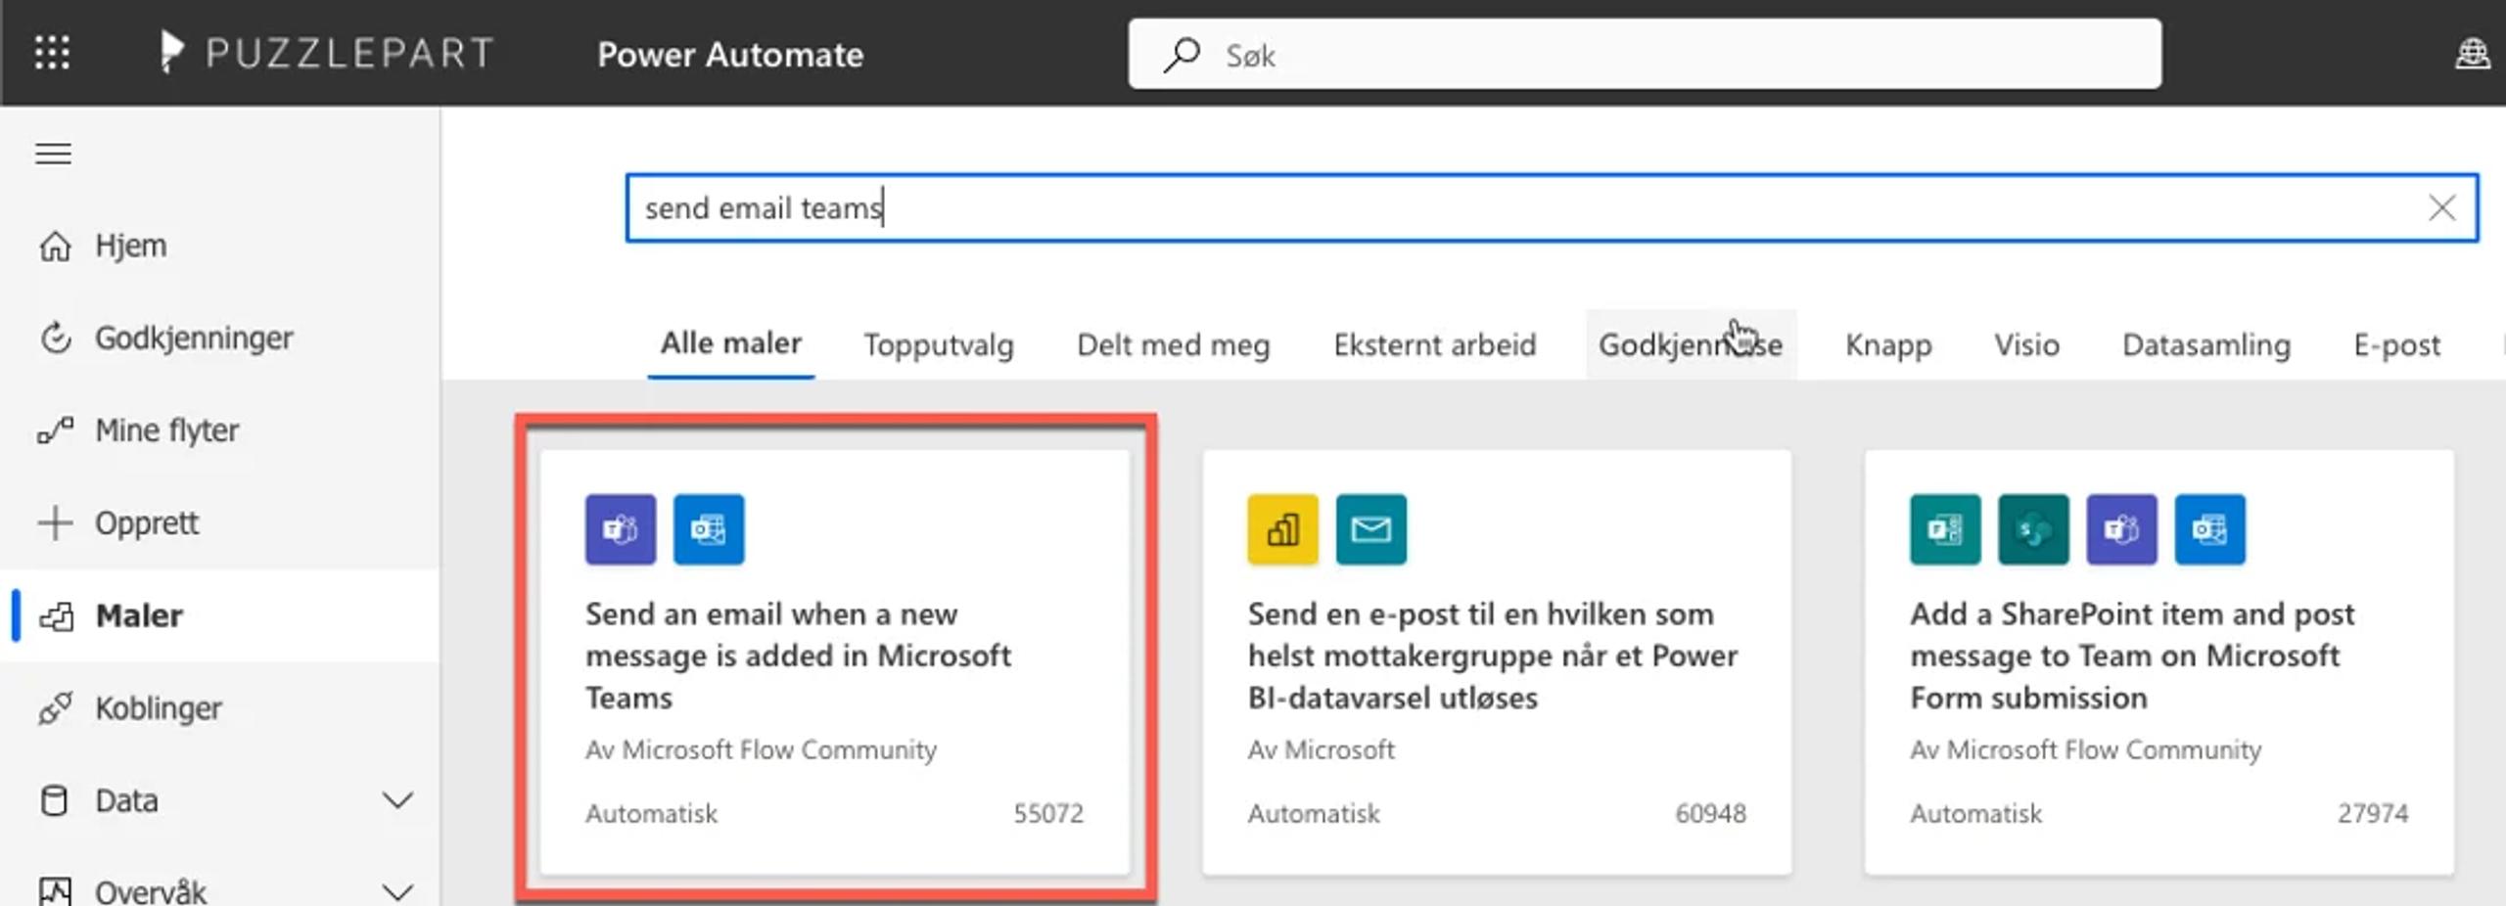Click Forms icon on the SharePoint template
The height and width of the screenshot is (906, 2506).
[x=1945, y=530]
